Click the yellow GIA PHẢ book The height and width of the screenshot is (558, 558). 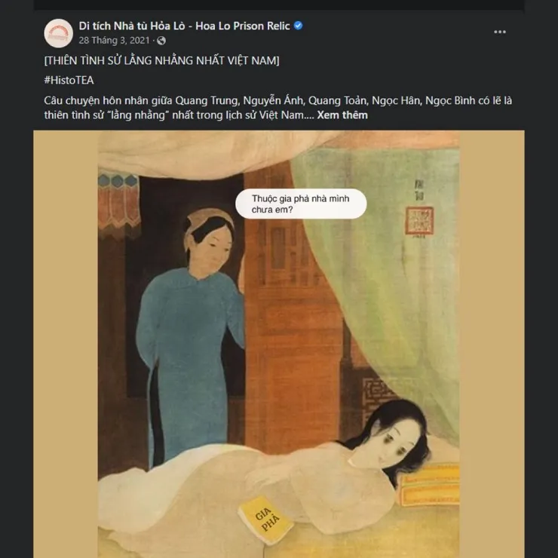pos(265,520)
